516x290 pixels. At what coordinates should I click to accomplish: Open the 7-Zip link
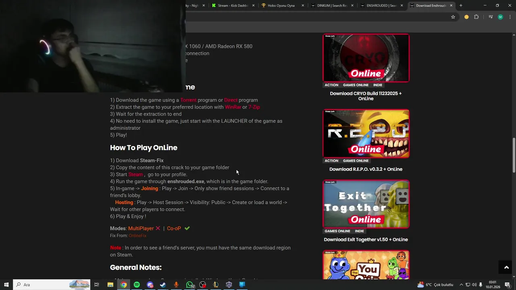click(x=254, y=107)
